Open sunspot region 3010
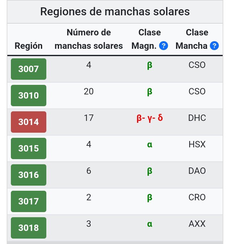The width and height of the screenshot is (230, 244). click(x=28, y=95)
